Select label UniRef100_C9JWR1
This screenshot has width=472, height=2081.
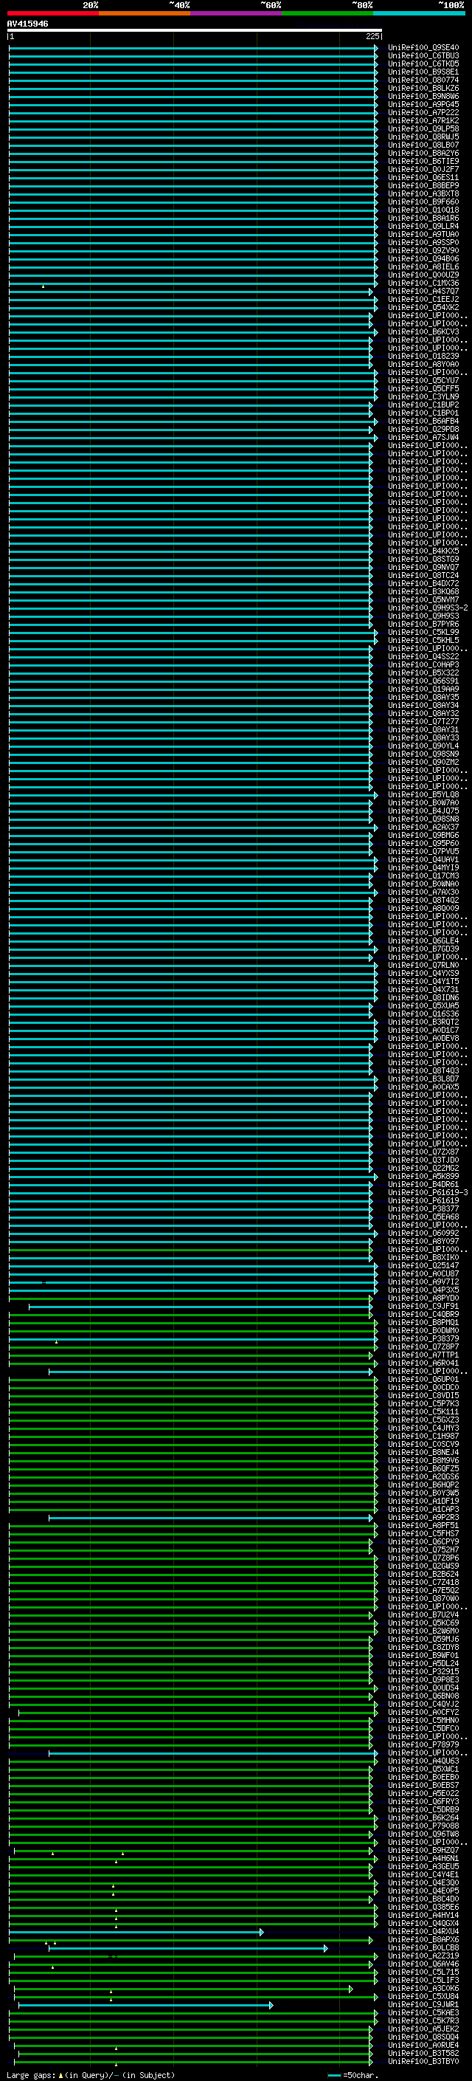point(423,2004)
